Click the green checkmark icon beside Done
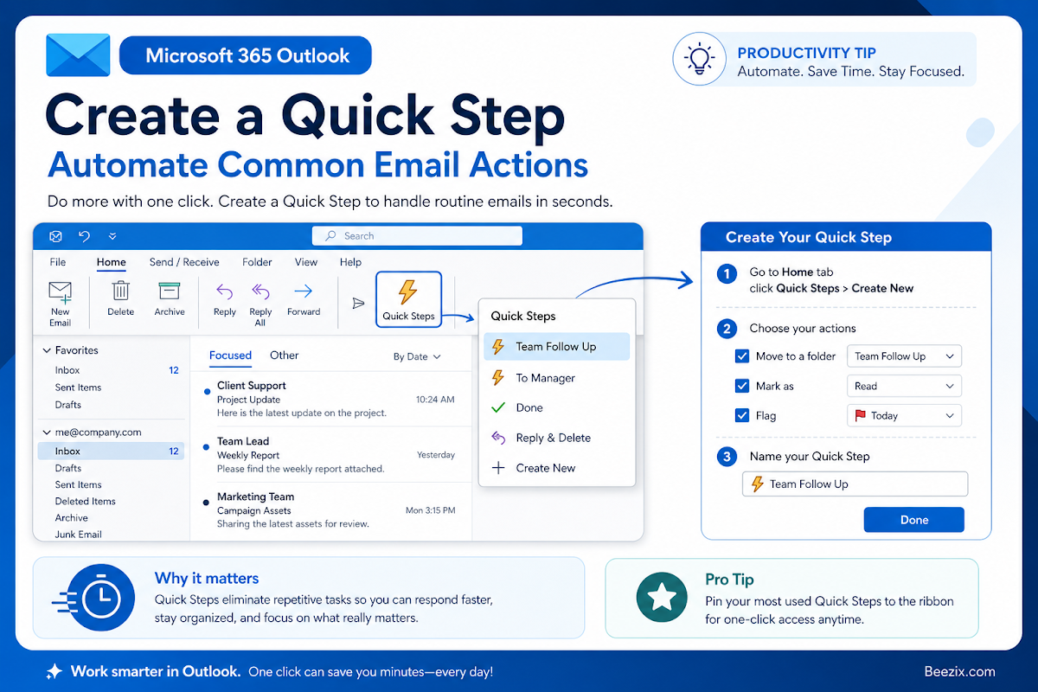This screenshot has width=1038, height=692. [x=498, y=407]
